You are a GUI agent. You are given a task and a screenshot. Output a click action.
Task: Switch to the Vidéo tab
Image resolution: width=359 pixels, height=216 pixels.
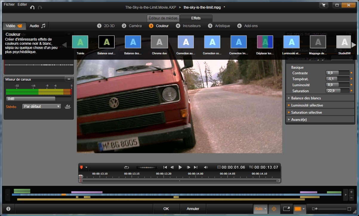14,26
